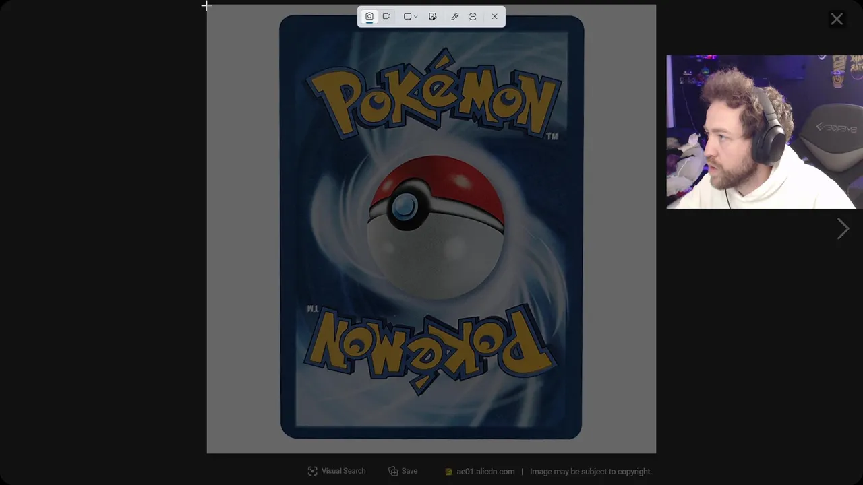
Task: Switch to video recording mode
Action: 386,16
